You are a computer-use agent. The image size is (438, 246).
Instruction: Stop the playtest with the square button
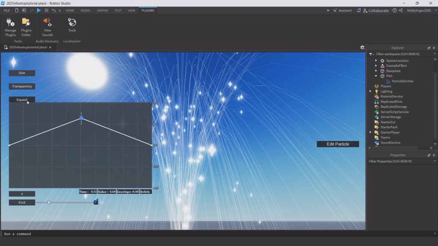click(46, 10)
